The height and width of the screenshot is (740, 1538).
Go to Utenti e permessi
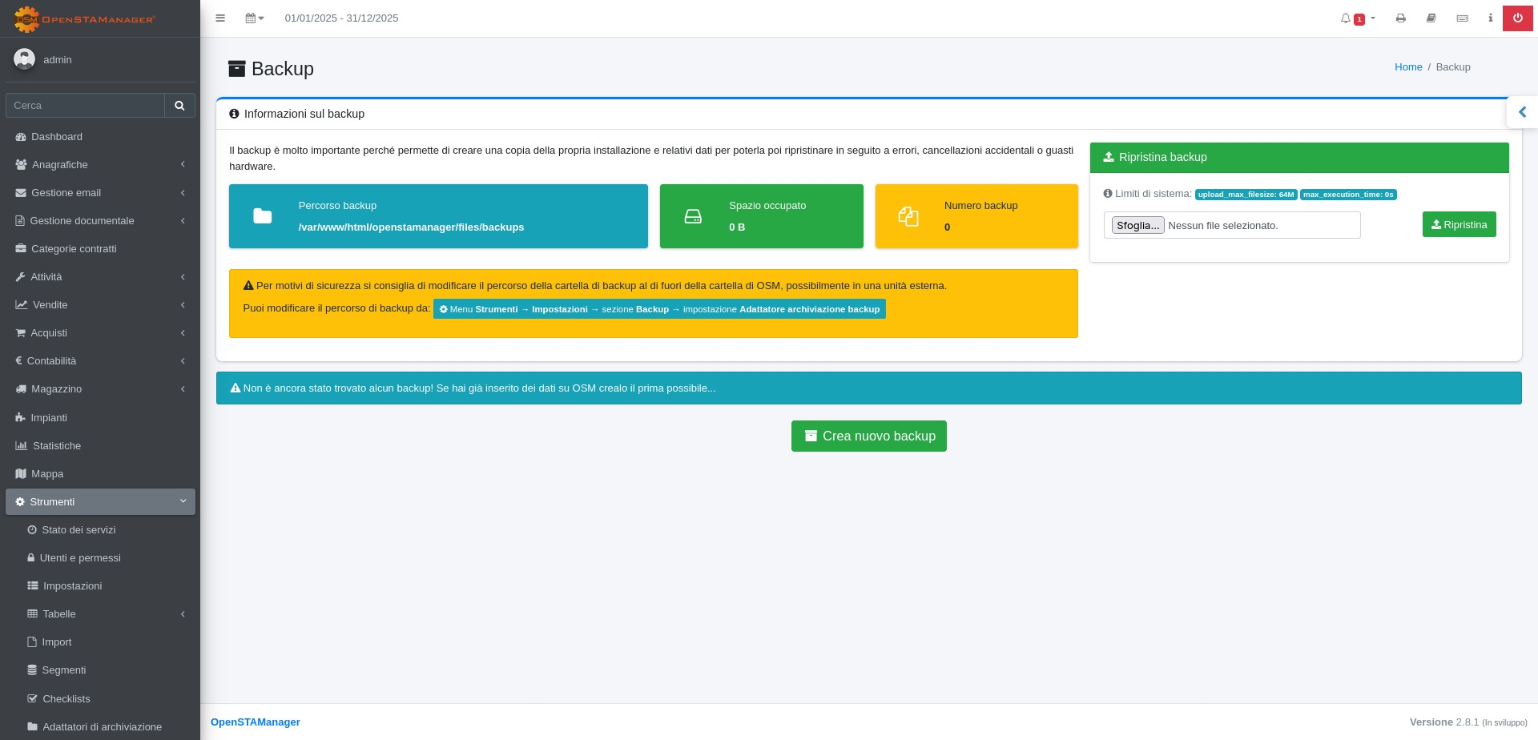pyautogui.click(x=80, y=558)
